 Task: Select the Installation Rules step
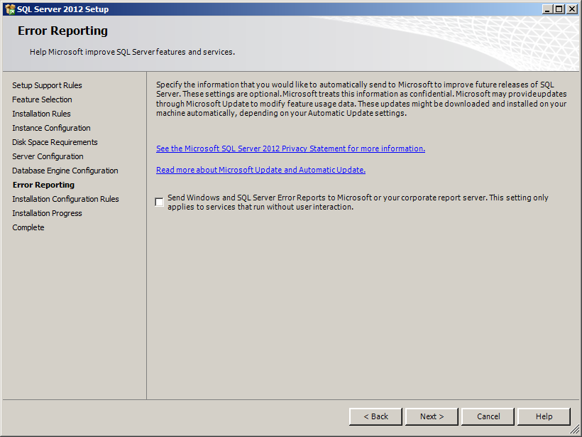(x=41, y=114)
